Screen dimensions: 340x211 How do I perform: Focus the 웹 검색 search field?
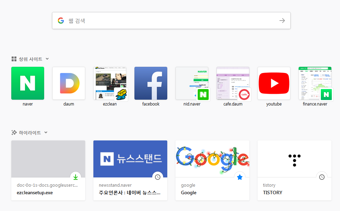click(x=171, y=21)
